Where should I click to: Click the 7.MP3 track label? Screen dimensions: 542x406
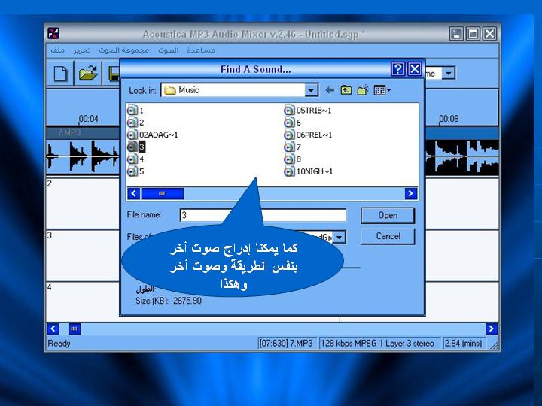point(69,132)
